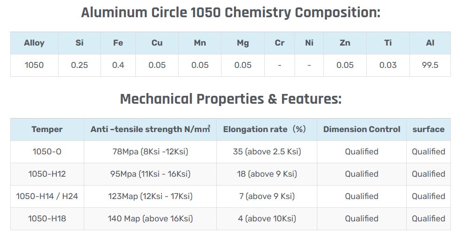
Task: Click the Si column header
Action: (79, 43)
